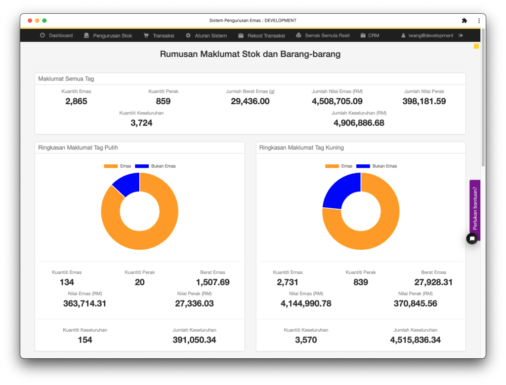Toggle Emas legend in Tag Putih chart
506x385 pixels.
pos(118,166)
